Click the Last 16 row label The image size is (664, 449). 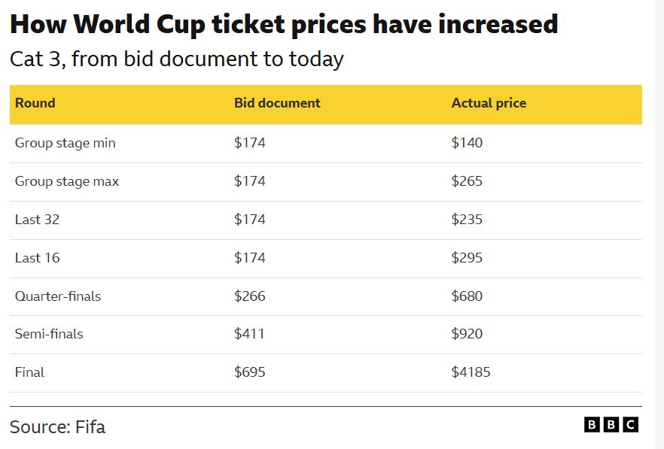point(37,258)
